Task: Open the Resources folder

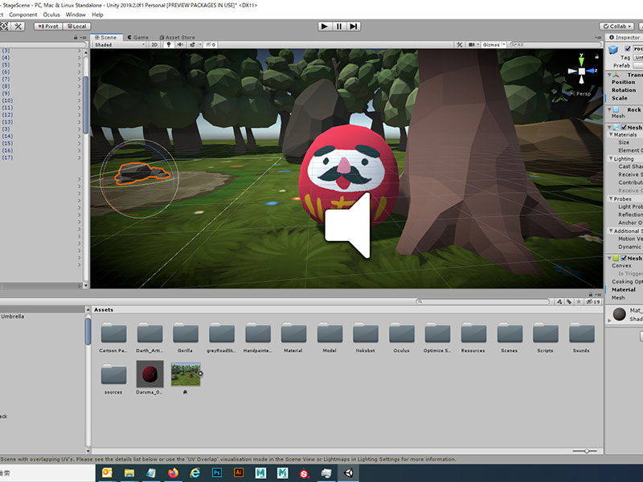Action: 473,337
